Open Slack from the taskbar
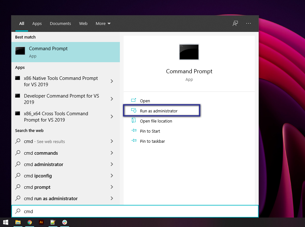 point(64,223)
